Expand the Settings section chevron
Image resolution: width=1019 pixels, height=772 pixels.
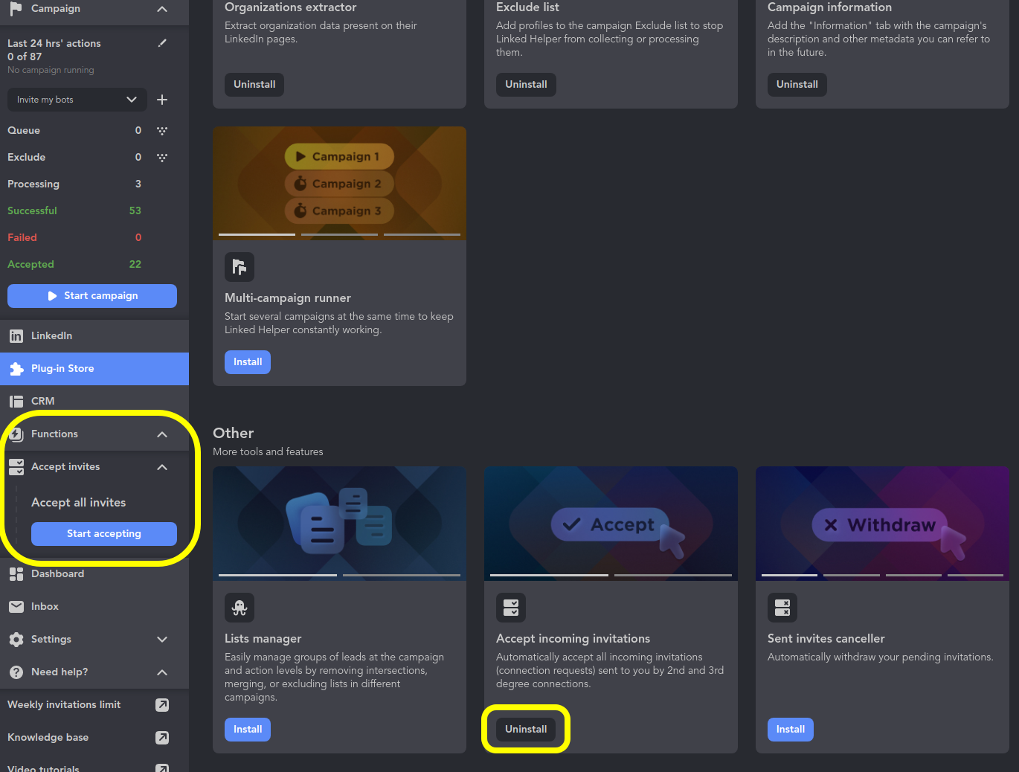coord(162,640)
